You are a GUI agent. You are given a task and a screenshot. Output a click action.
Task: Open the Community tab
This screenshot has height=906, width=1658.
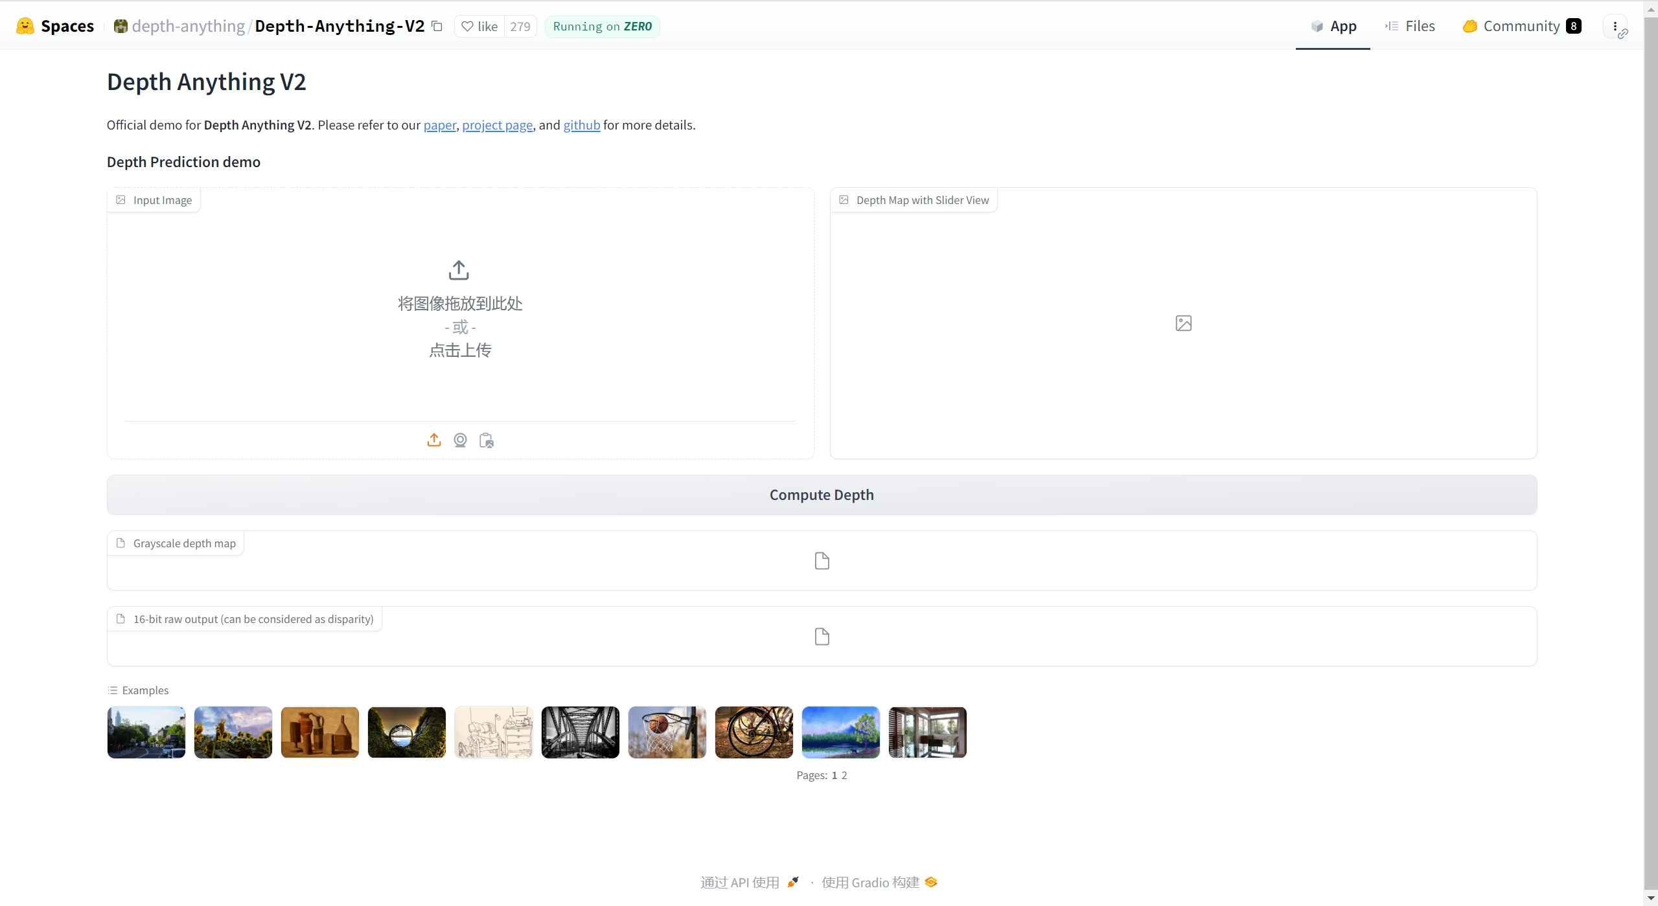pyautogui.click(x=1519, y=26)
